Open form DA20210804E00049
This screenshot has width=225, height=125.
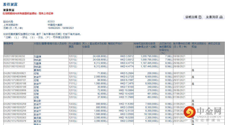tap(15, 77)
